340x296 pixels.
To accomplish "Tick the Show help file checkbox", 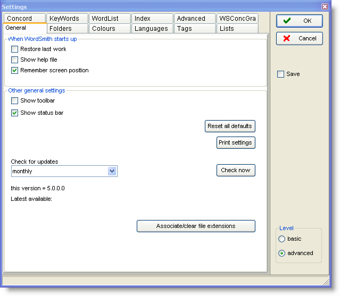I will click(14, 60).
